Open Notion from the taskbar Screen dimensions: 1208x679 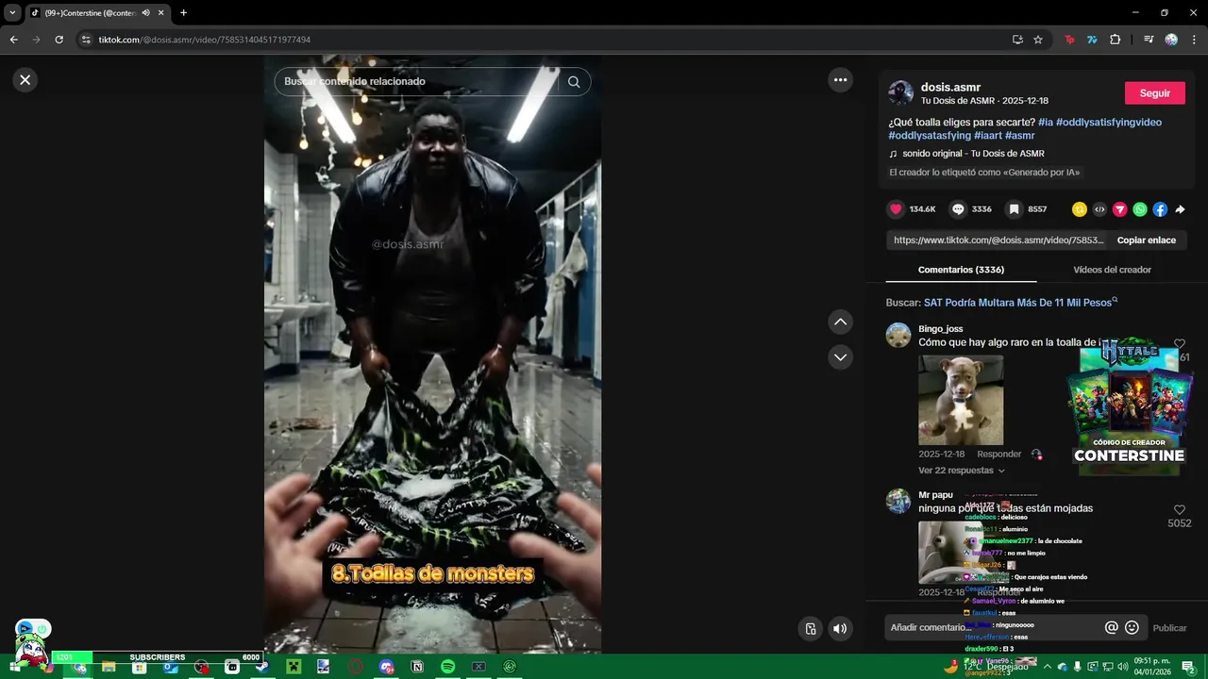point(417,667)
